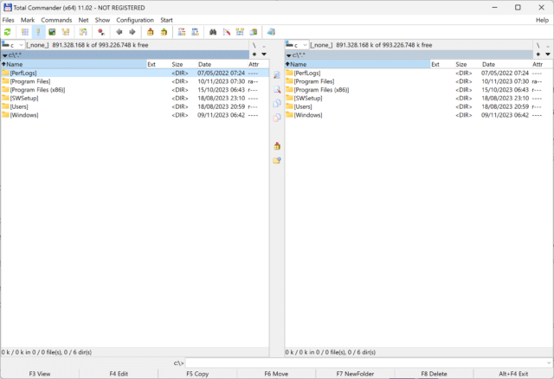The image size is (554, 379).
Task: Select [Program Files] in left panel
Action: pyautogui.click(x=135, y=81)
